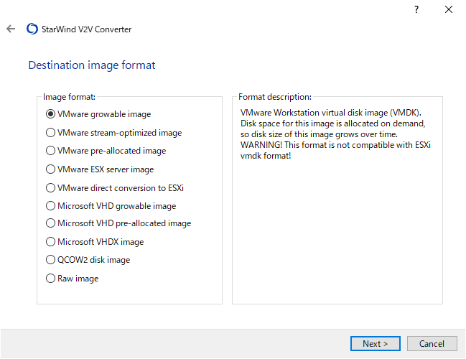Select Raw image format
466x359 pixels.
point(50,279)
